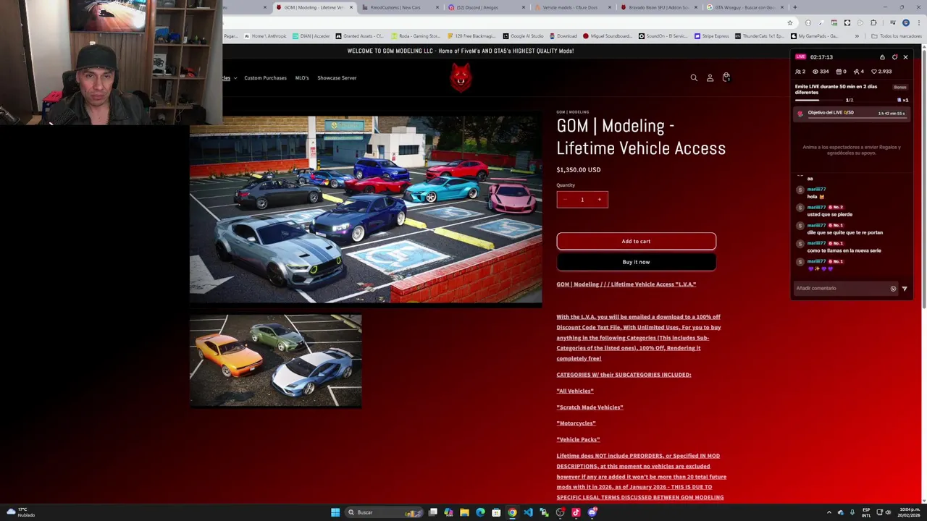The height and width of the screenshot is (521, 927).
Task: Open Custom Purchases menu item
Action: (x=265, y=78)
